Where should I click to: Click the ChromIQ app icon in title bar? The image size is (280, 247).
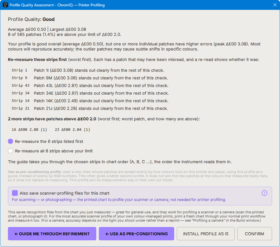pos(5,5)
